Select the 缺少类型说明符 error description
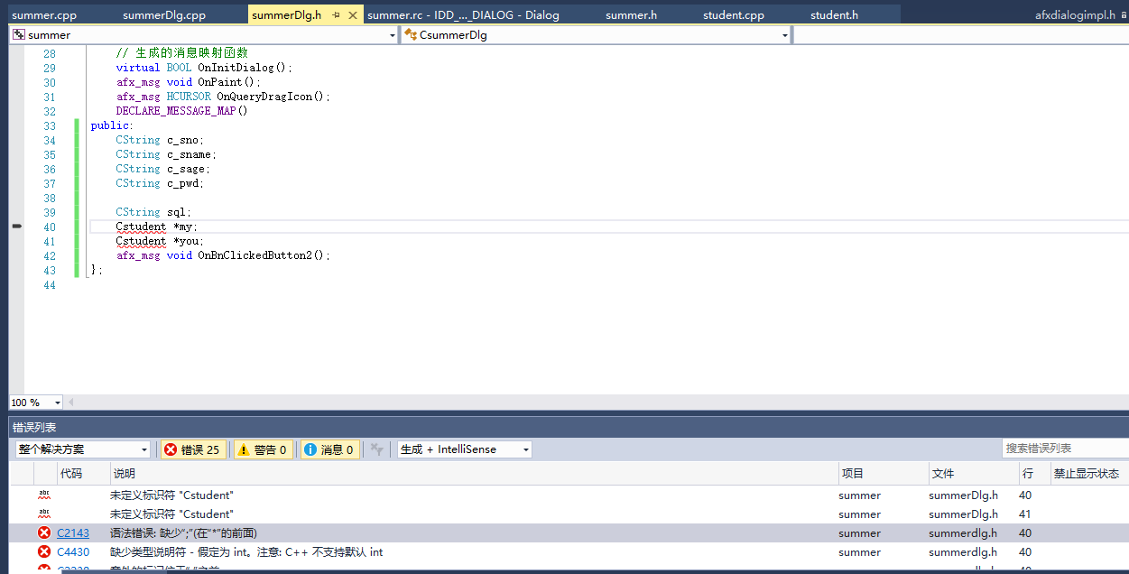 (246, 552)
